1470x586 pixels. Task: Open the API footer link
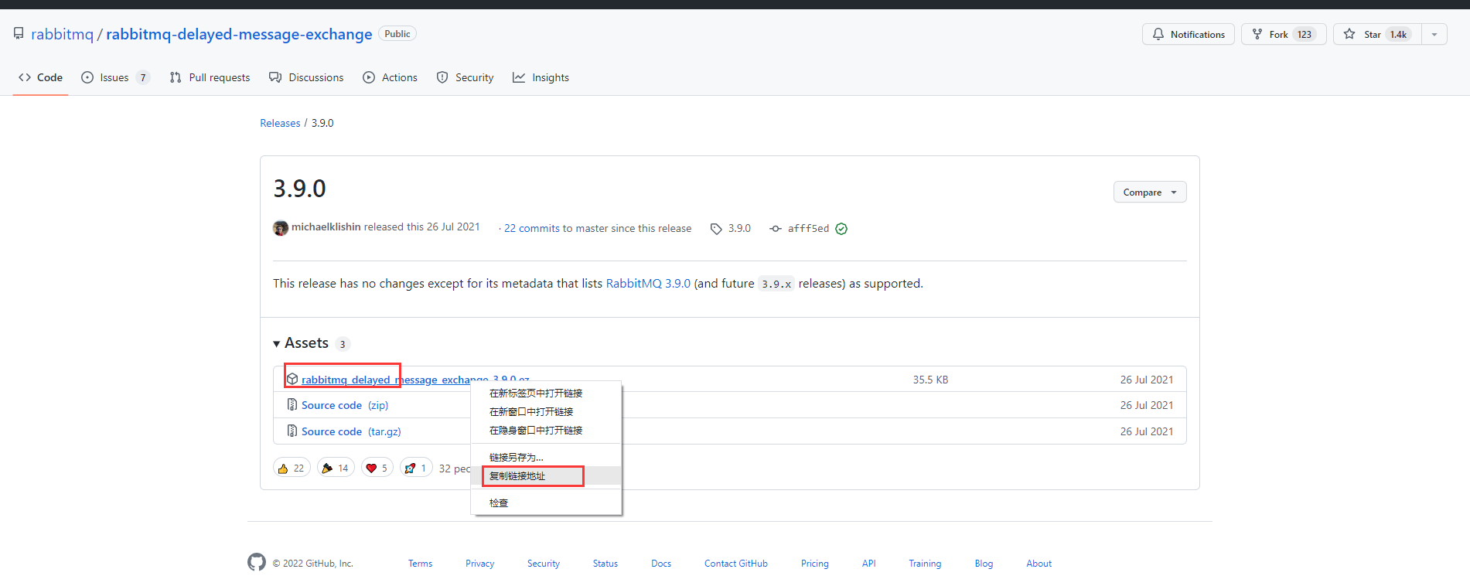tap(869, 564)
